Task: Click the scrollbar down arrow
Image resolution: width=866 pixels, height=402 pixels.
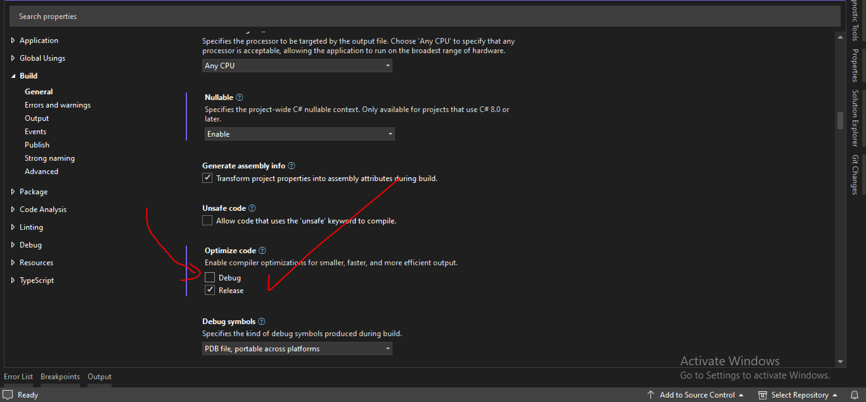Action: click(x=841, y=362)
